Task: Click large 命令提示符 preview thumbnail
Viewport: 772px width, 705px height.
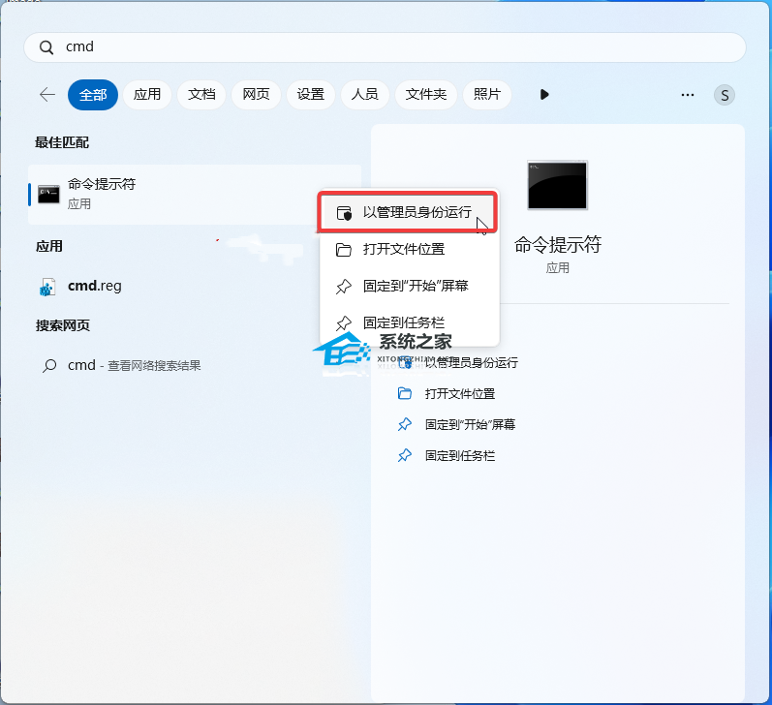Action: pyautogui.click(x=557, y=185)
